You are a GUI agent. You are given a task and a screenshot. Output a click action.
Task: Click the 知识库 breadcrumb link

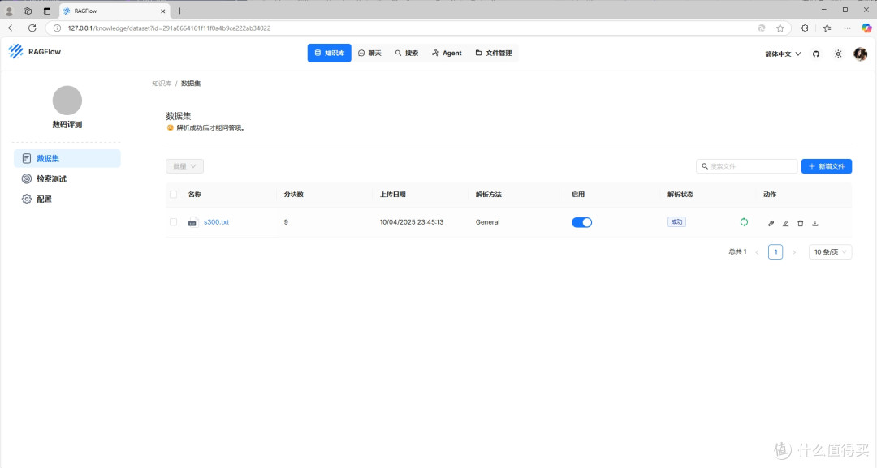(x=162, y=84)
